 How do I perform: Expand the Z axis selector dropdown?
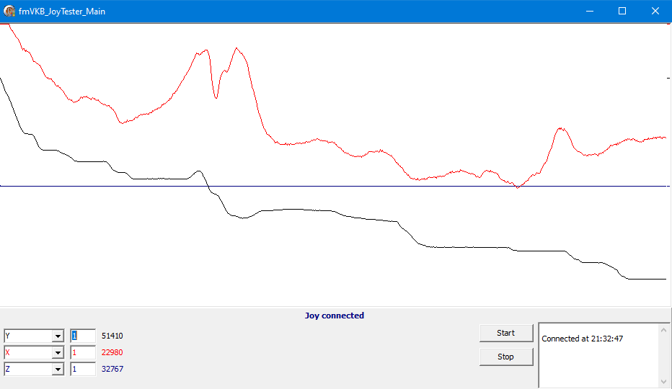pyautogui.click(x=58, y=370)
